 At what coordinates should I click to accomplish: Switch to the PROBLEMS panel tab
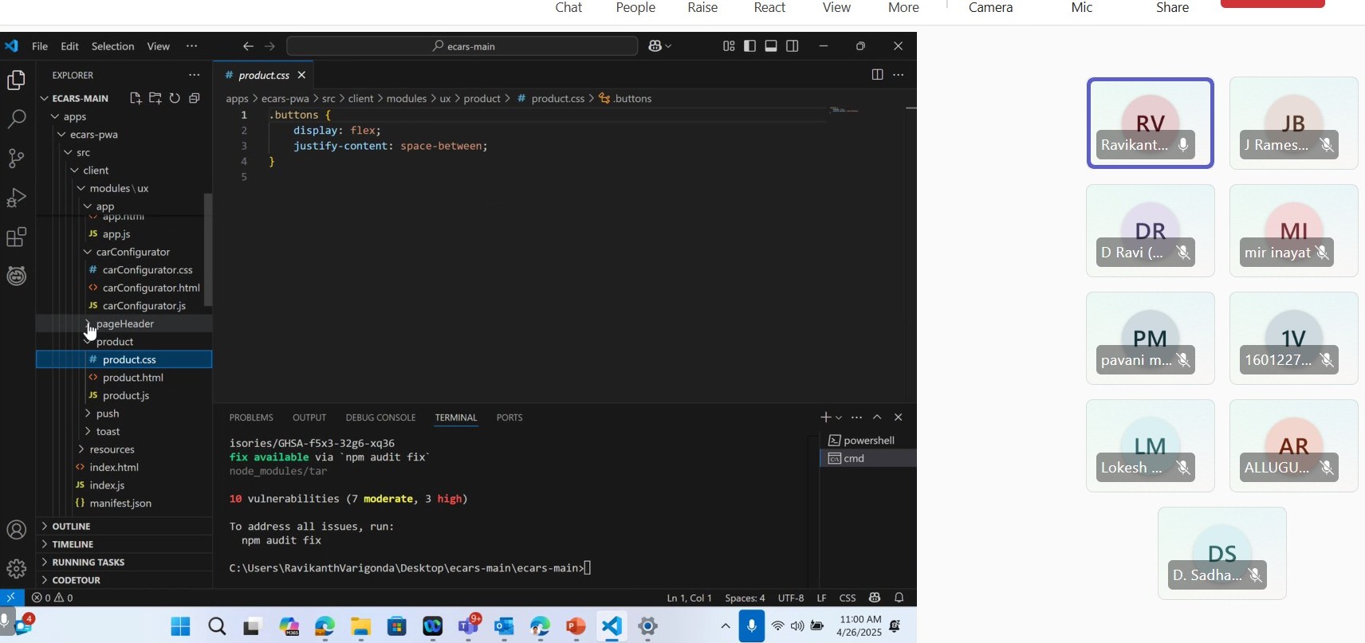tap(251, 418)
